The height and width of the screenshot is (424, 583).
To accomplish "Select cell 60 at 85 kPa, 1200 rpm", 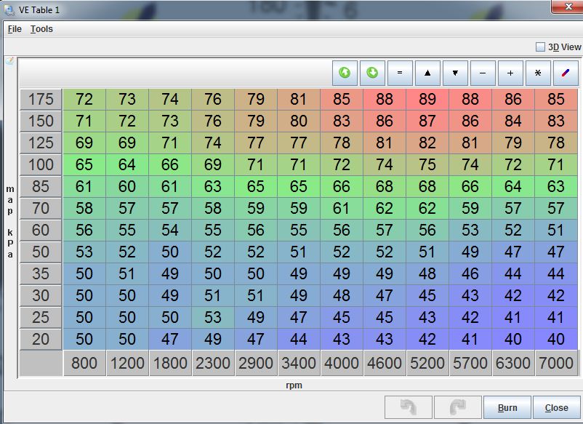I will [x=127, y=187].
